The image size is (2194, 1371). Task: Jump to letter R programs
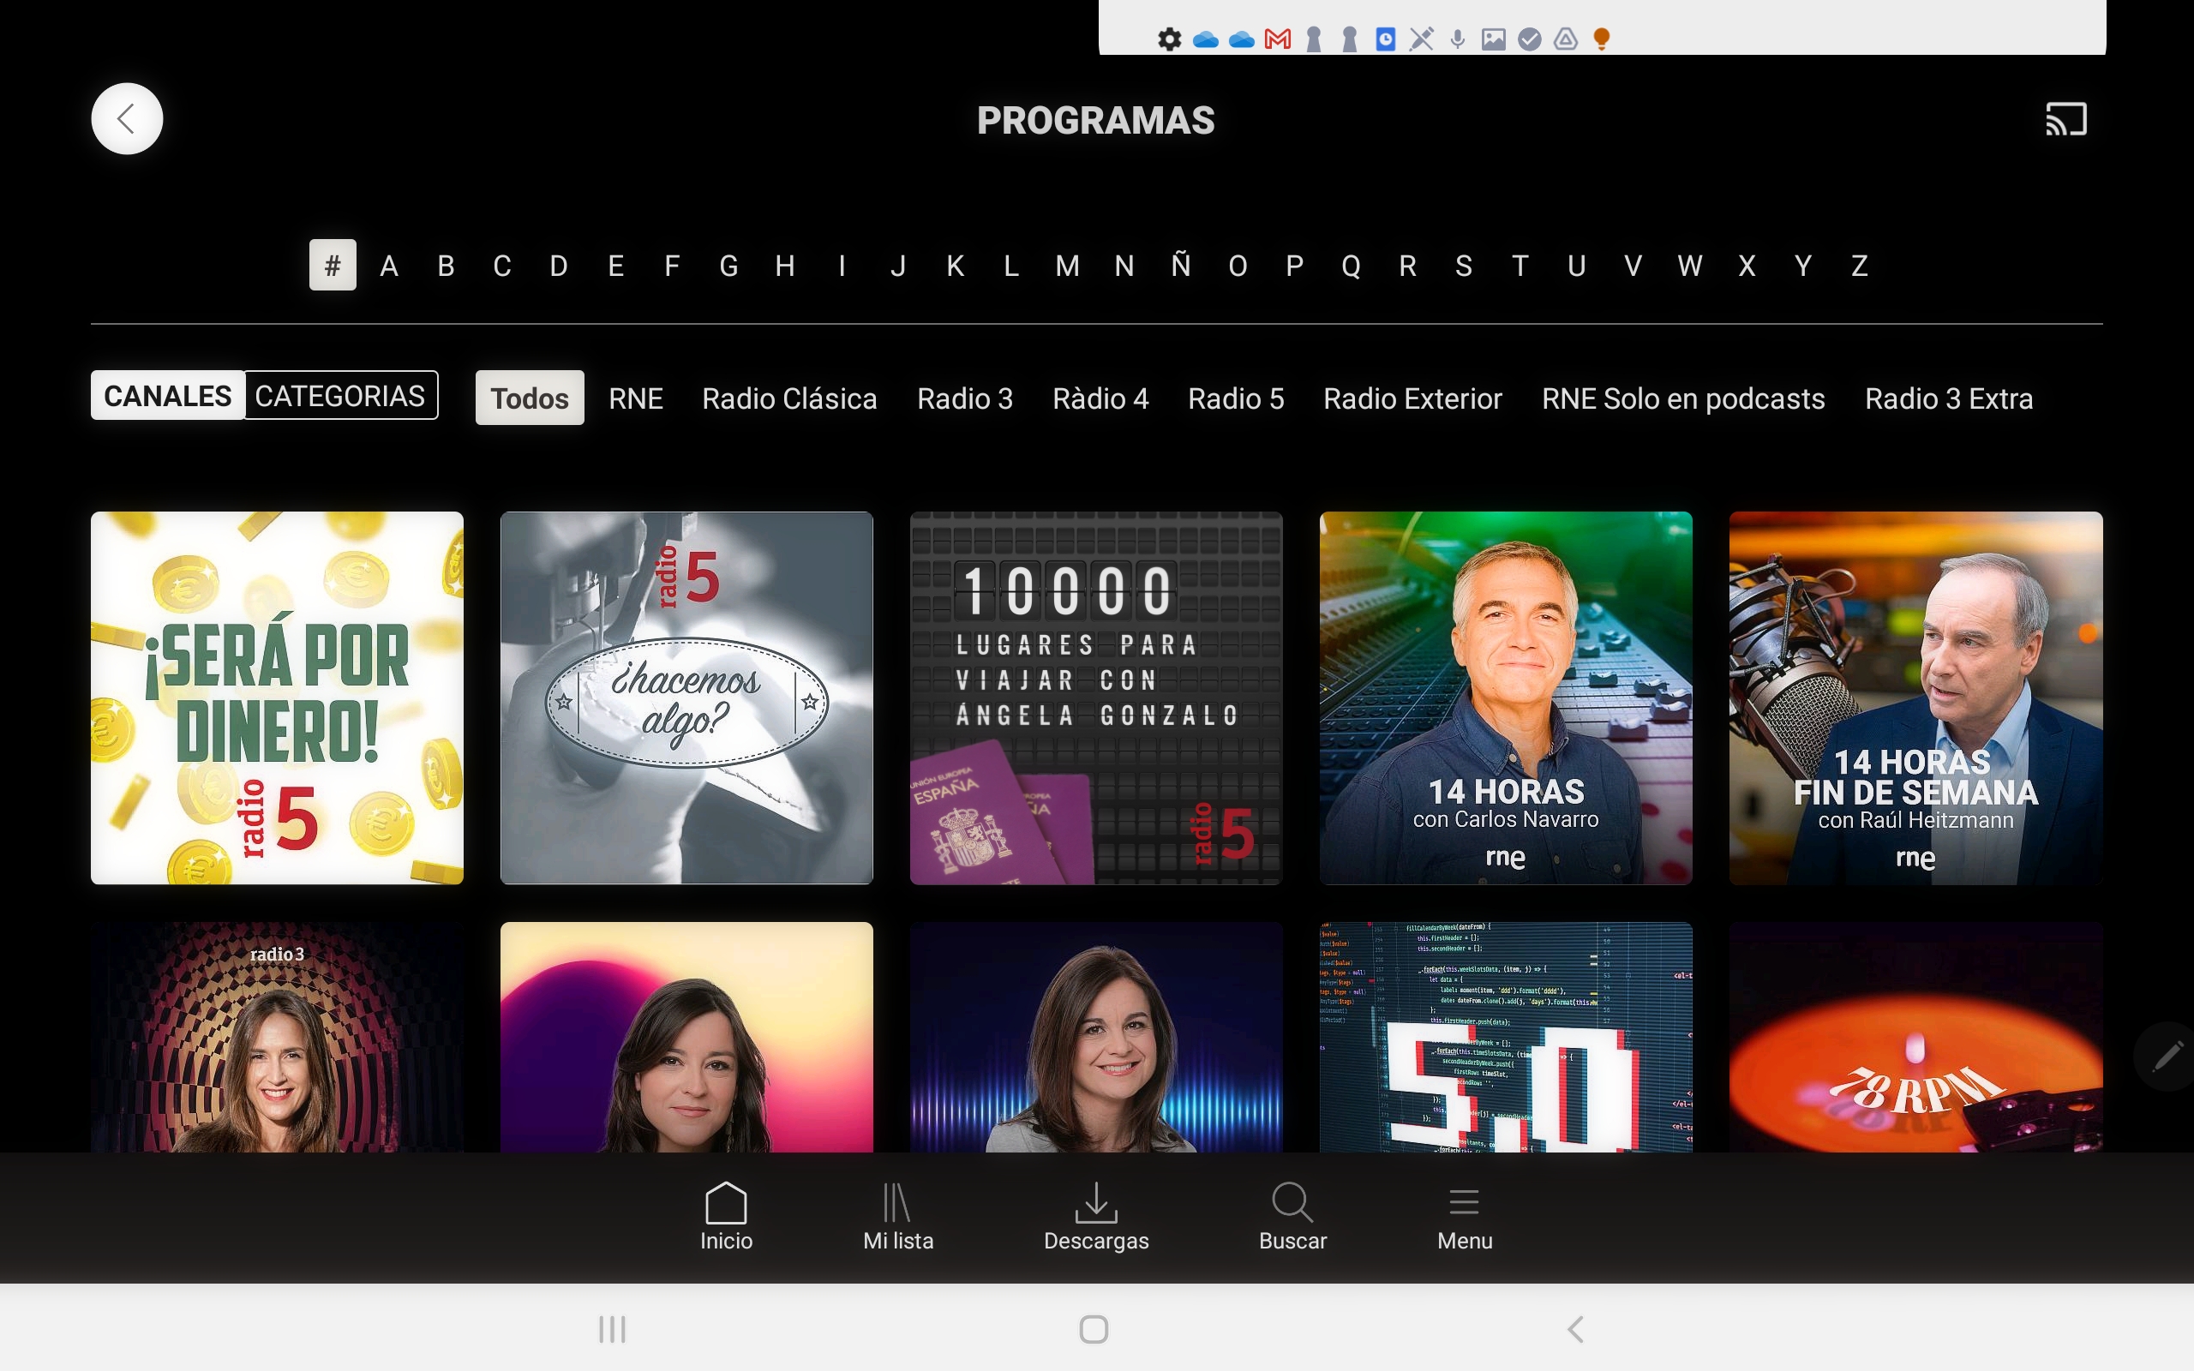click(x=1408, y=266)
